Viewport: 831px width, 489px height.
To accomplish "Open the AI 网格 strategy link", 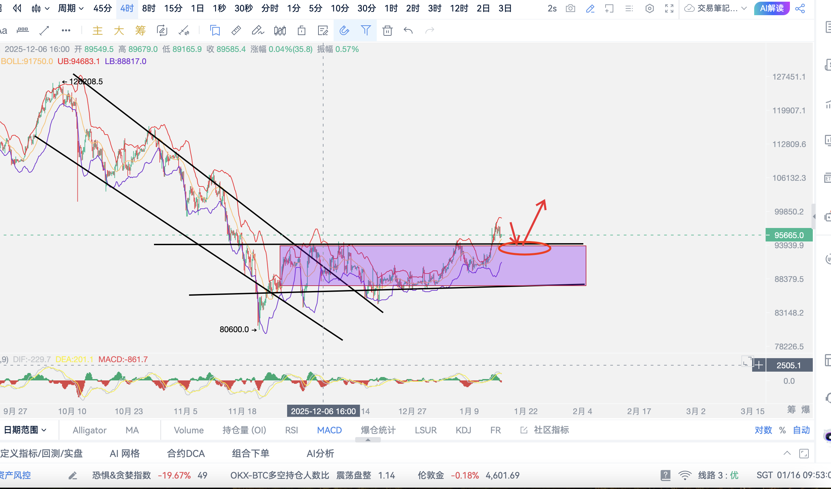I will click(x=125, y=454).
